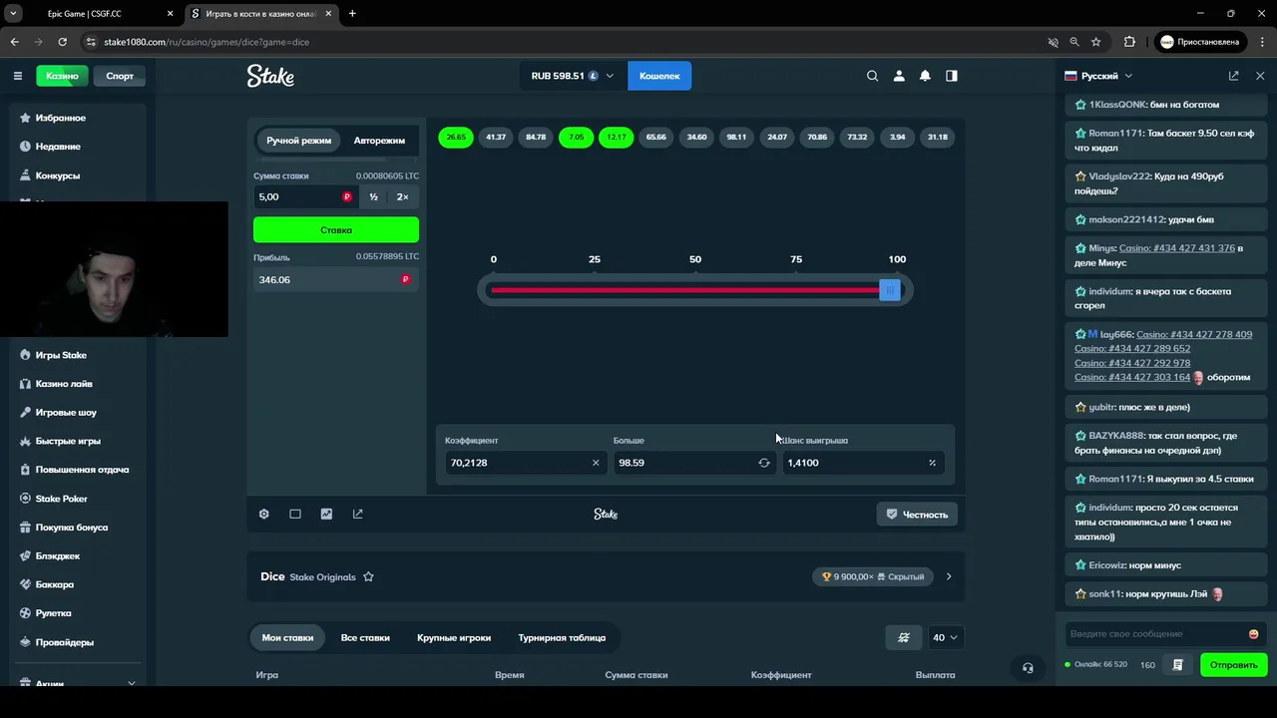Toggle ghost mode icon near bet tabs
The width and height of the screenshot is (1277, 718).
pyautogui.click(x=904, y=637)
